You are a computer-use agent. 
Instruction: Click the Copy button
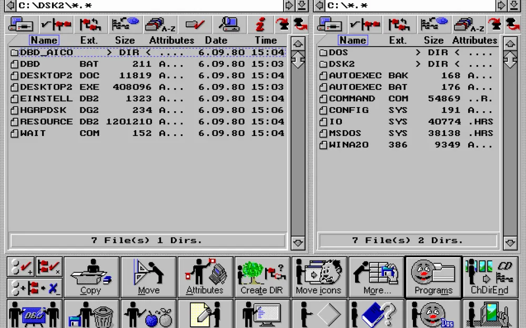tap(92, 278)
